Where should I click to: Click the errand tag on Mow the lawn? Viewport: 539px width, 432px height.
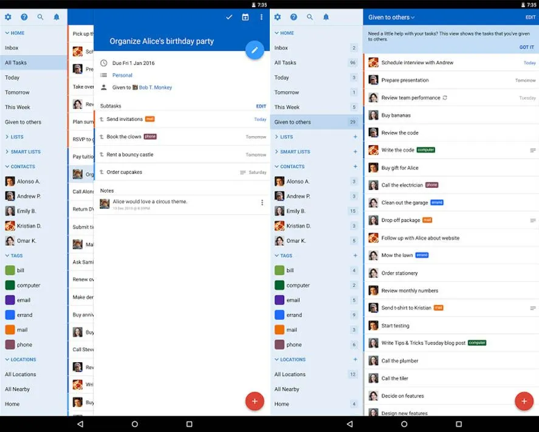coord(422,255)
